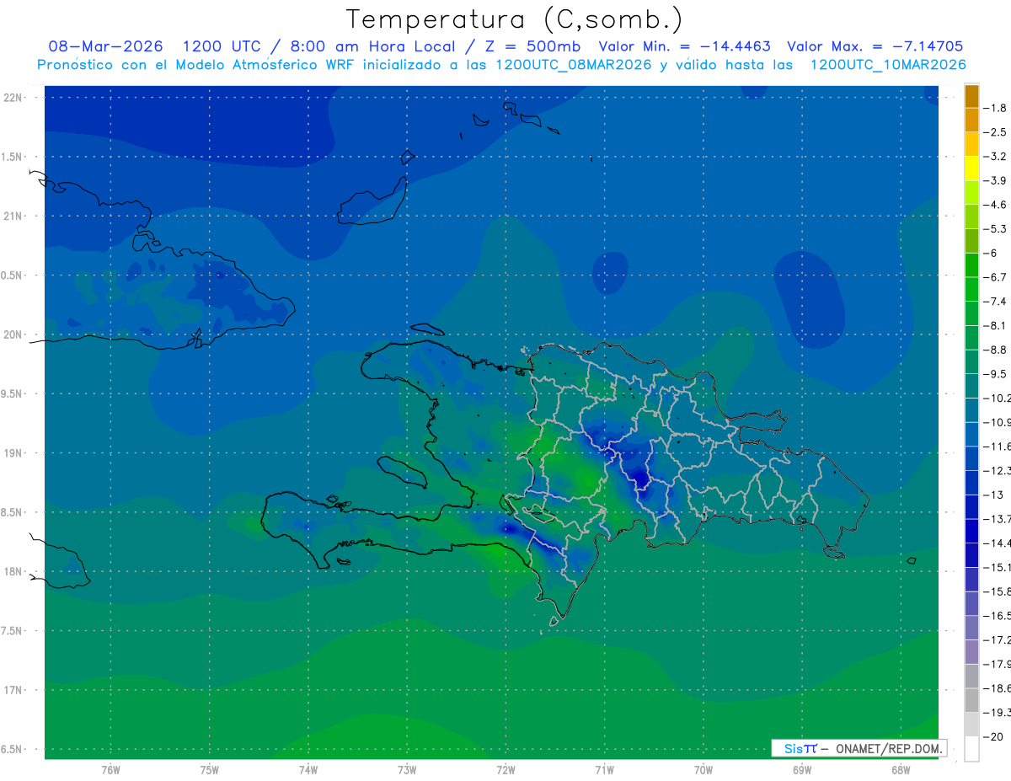The image size is (1011, 781).
Task: Click the '20N' latitude axis label
Action: pos(13,334)
